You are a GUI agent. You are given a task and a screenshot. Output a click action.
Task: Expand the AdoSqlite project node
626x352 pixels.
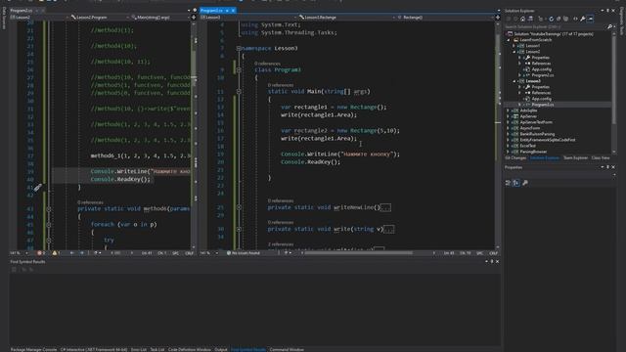point(509,110)
